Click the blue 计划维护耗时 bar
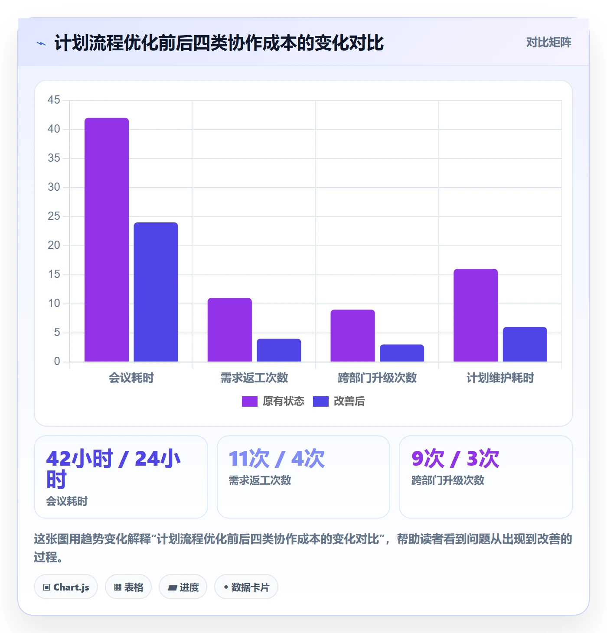This screenshot has height=633, width=607. pos(525,344)
